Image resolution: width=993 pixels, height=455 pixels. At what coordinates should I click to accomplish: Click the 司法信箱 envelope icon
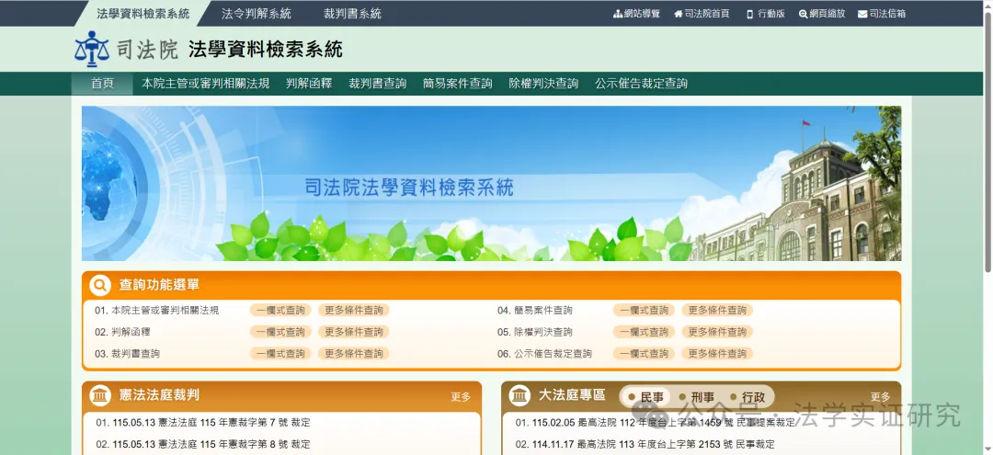862,14
